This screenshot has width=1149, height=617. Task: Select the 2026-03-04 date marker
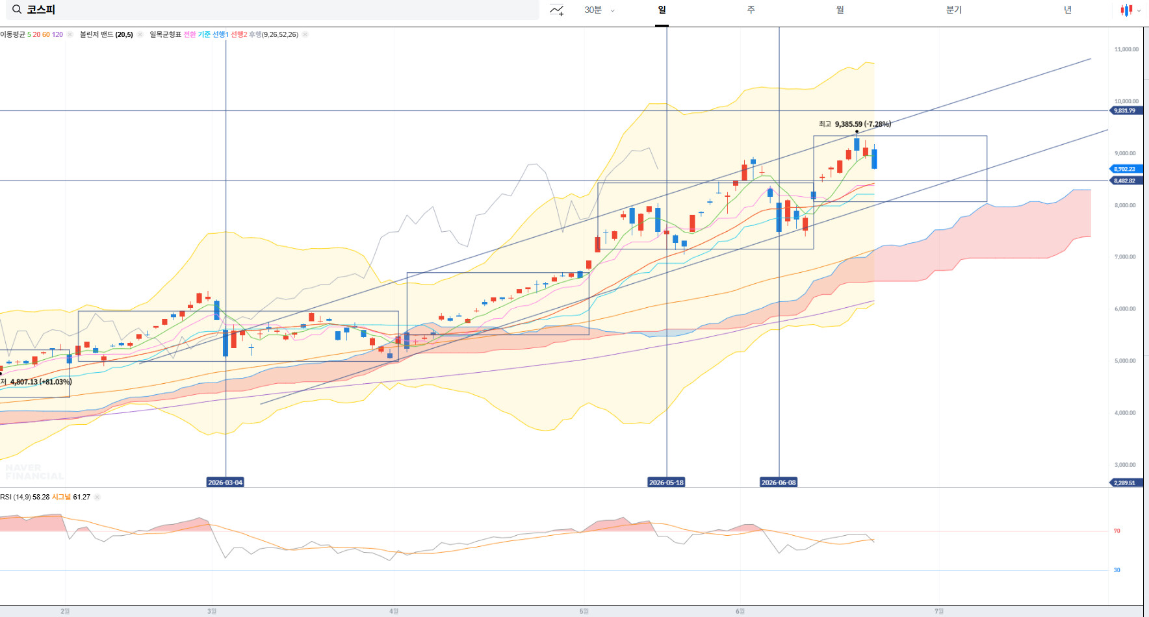(225, 483)
